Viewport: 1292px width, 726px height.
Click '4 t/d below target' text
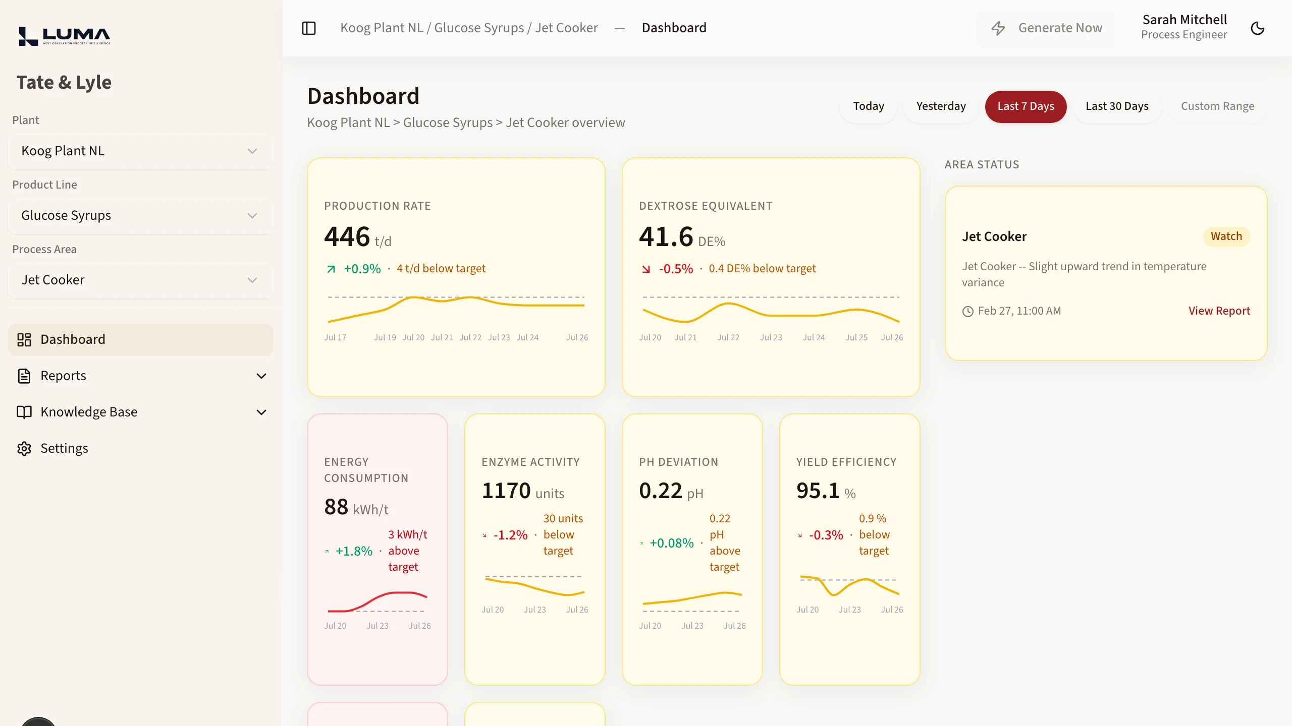pos(441,269)
